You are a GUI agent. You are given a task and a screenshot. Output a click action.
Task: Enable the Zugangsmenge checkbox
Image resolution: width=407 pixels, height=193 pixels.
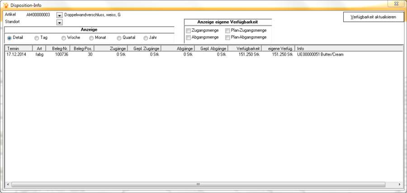pos(188,31)
